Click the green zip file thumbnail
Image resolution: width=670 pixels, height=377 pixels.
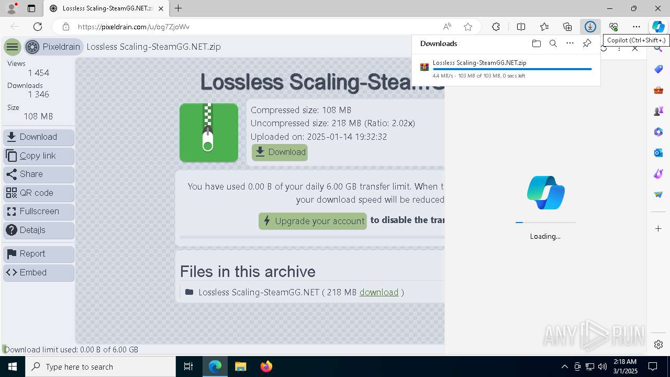pos(209,132)
